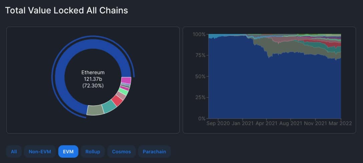Choose the Non-EVM filter
Image resolution: width=363 pixels, height=163 pixels.
point(40,151)
